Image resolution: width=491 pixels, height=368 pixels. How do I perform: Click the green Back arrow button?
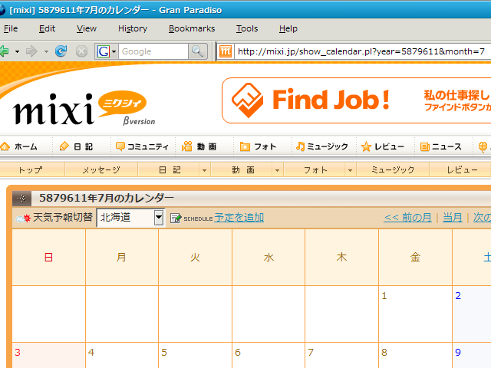tap(5, 51)
